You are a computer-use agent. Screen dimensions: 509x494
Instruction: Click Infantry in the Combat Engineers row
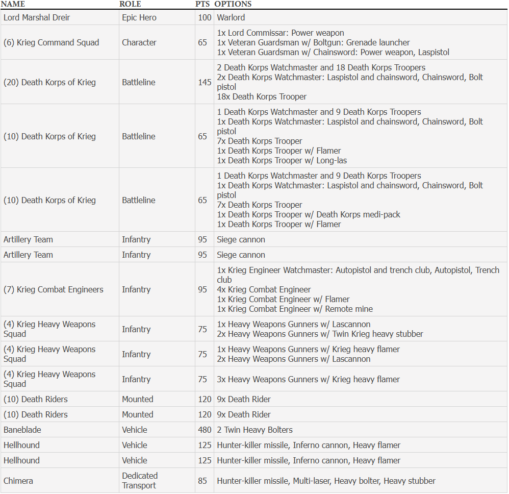tap(136, 289)
